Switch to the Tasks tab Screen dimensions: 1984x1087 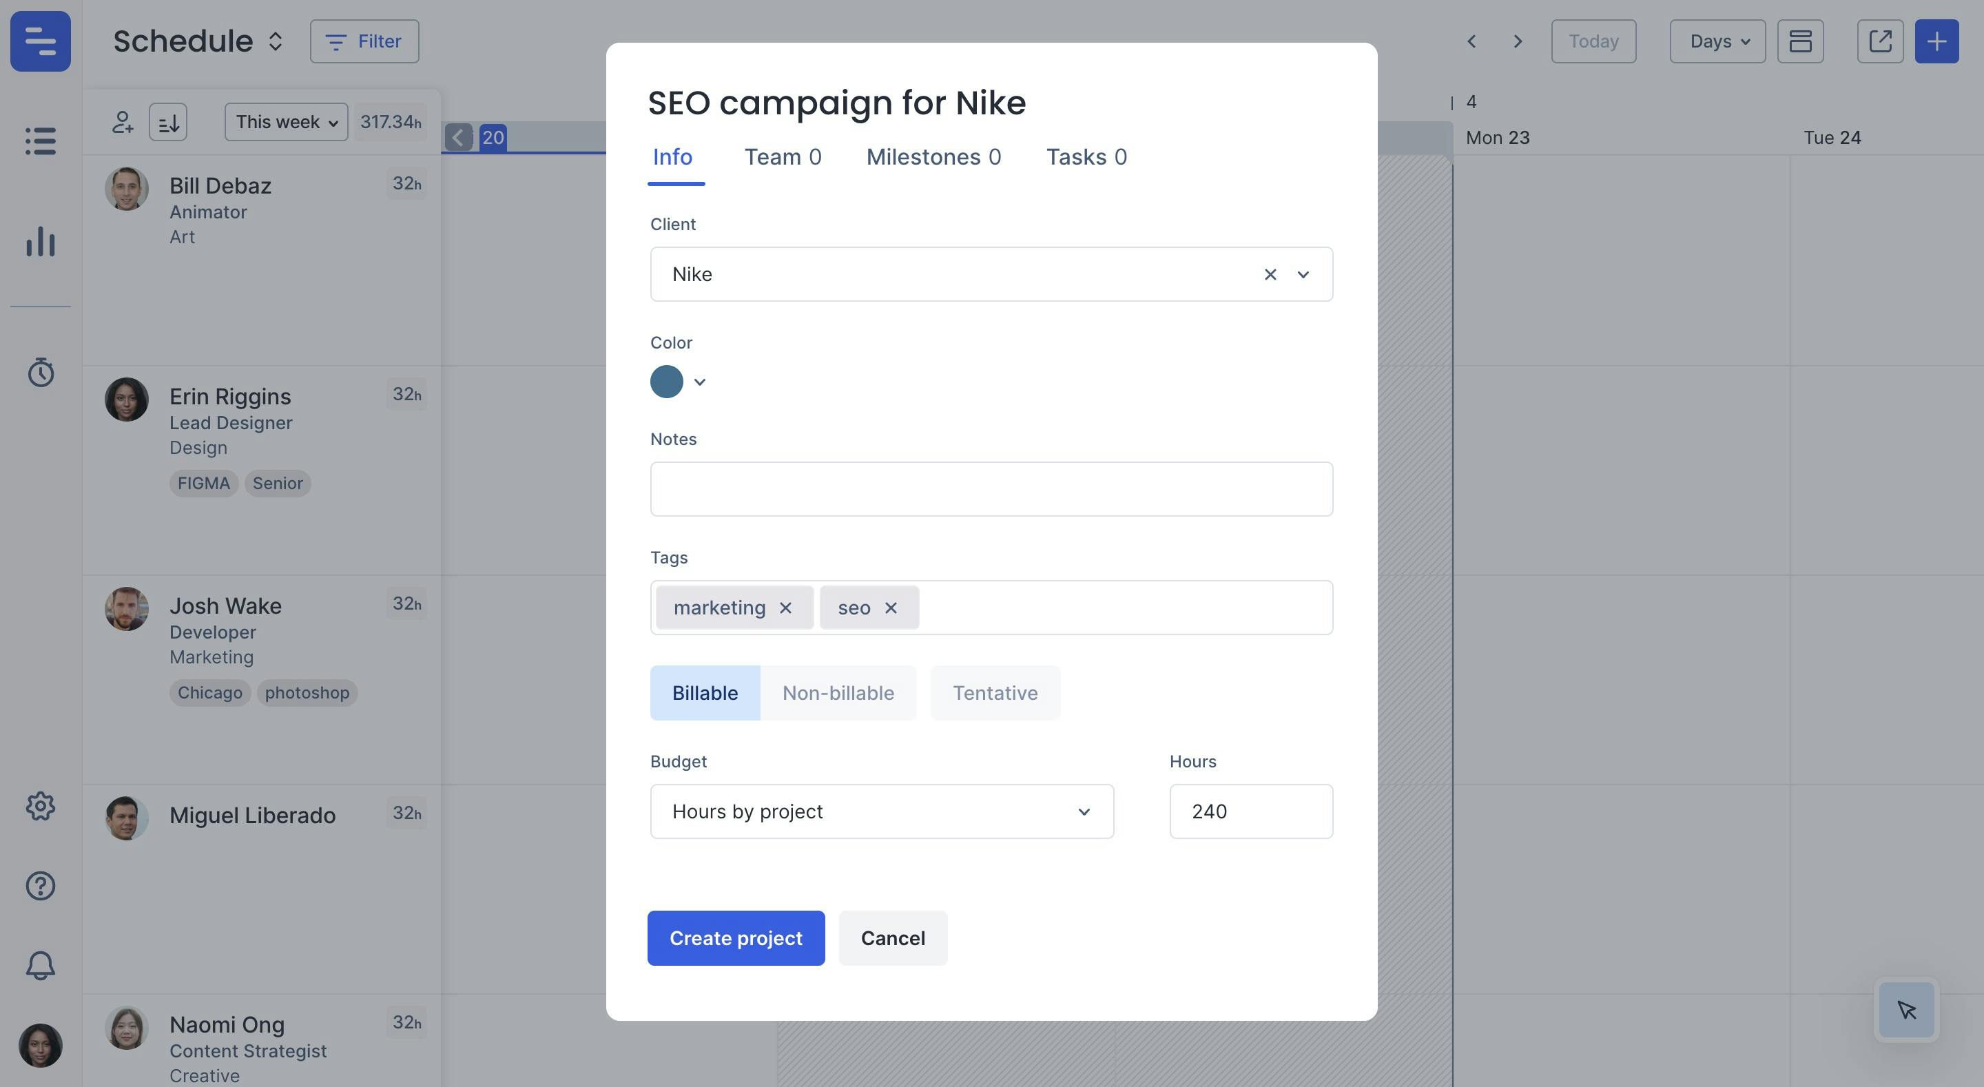(1086, 157)
